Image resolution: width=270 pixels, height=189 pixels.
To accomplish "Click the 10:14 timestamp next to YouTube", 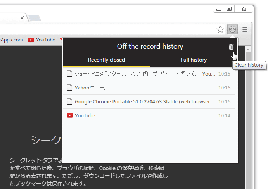I will [224, 115].
